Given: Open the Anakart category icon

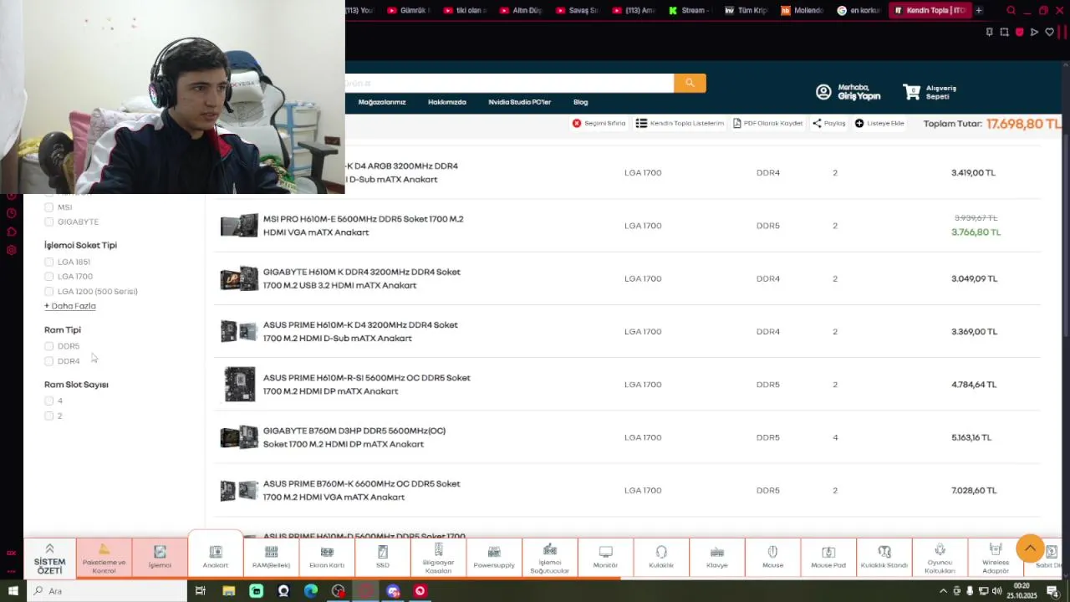Looking at the screenshot, I should click(215, 552).
